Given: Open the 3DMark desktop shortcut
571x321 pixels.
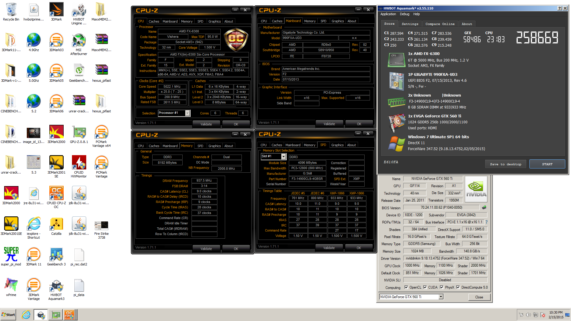Looking at the screenshot, I should coord(56,12).
